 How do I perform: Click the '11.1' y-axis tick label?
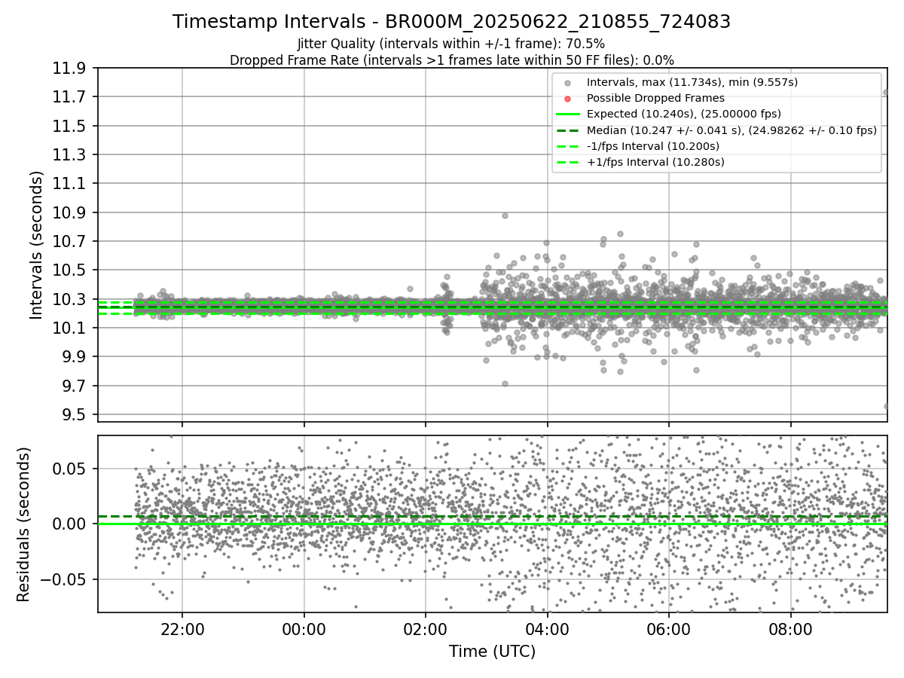point(68,184)
